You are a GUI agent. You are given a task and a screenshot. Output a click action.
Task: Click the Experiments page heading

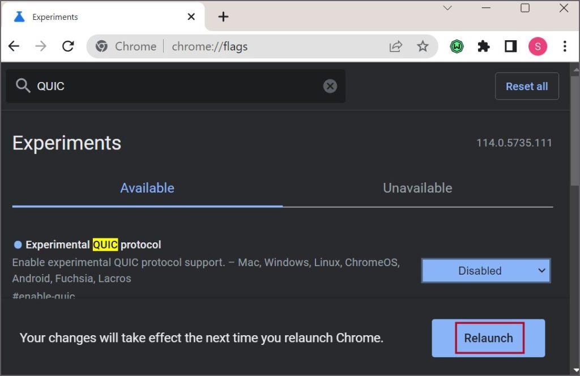click(x=67, y=143)
